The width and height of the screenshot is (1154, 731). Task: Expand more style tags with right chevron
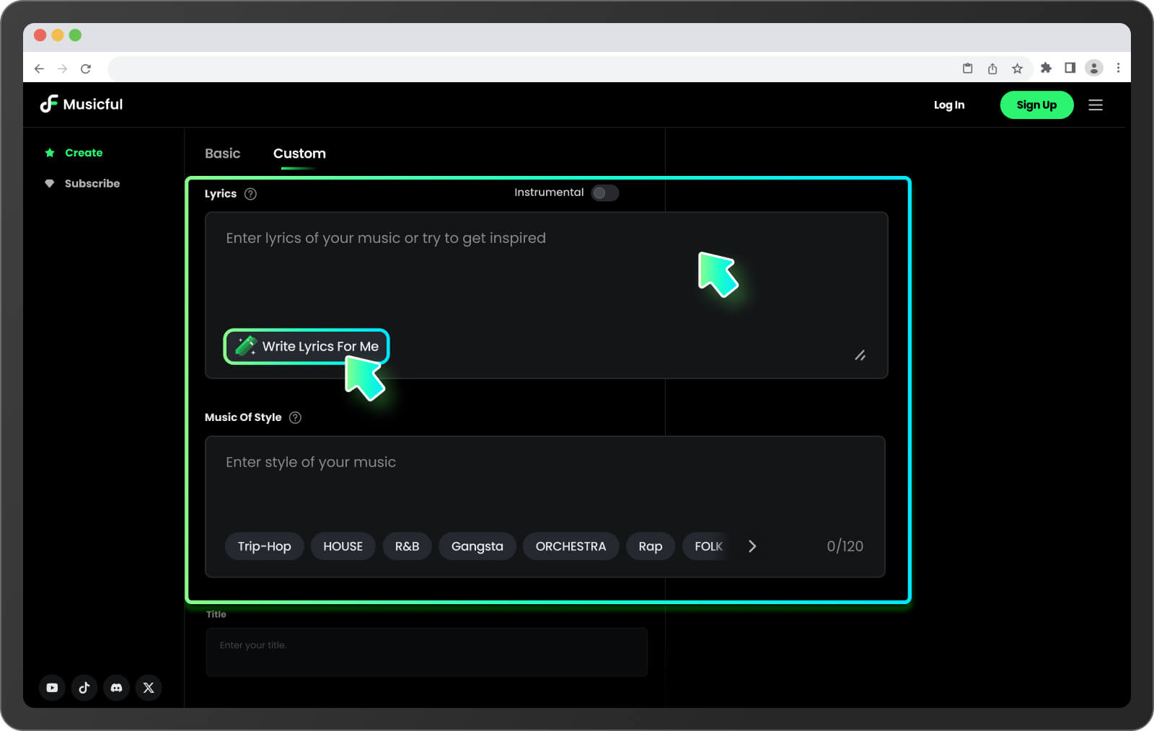(752, 546)
